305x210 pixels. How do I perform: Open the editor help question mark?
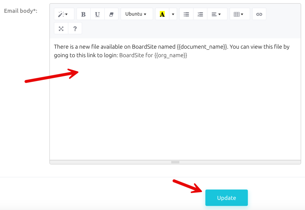click(x=75, y=29)
